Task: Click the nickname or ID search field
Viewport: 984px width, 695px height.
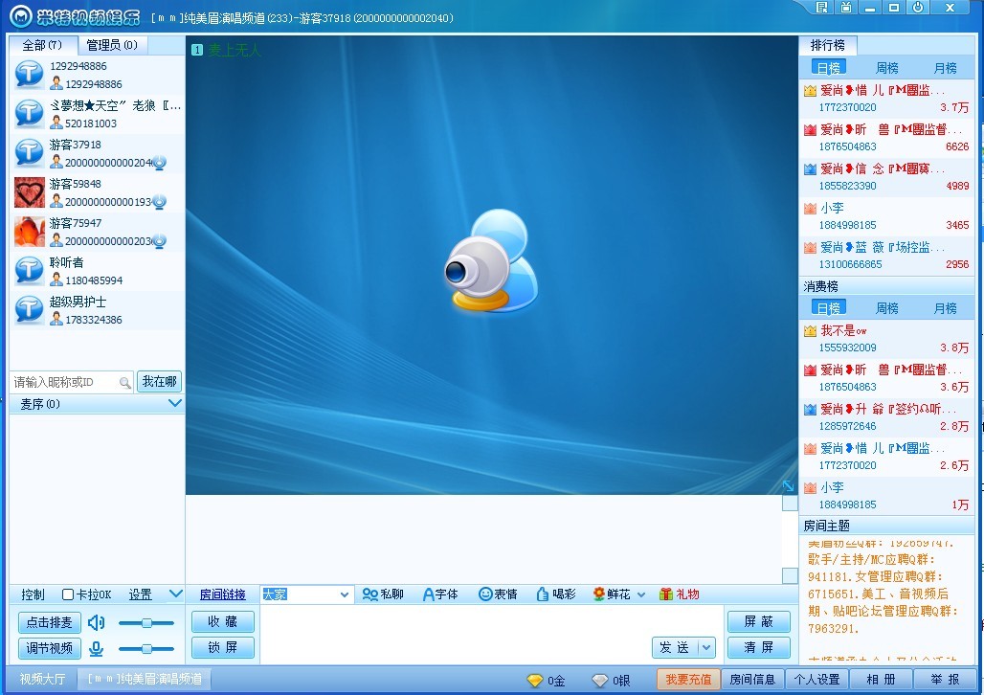Action: [x=65, y=382]
